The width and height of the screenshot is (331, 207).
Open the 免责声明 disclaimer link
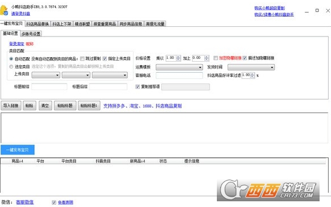66,202
